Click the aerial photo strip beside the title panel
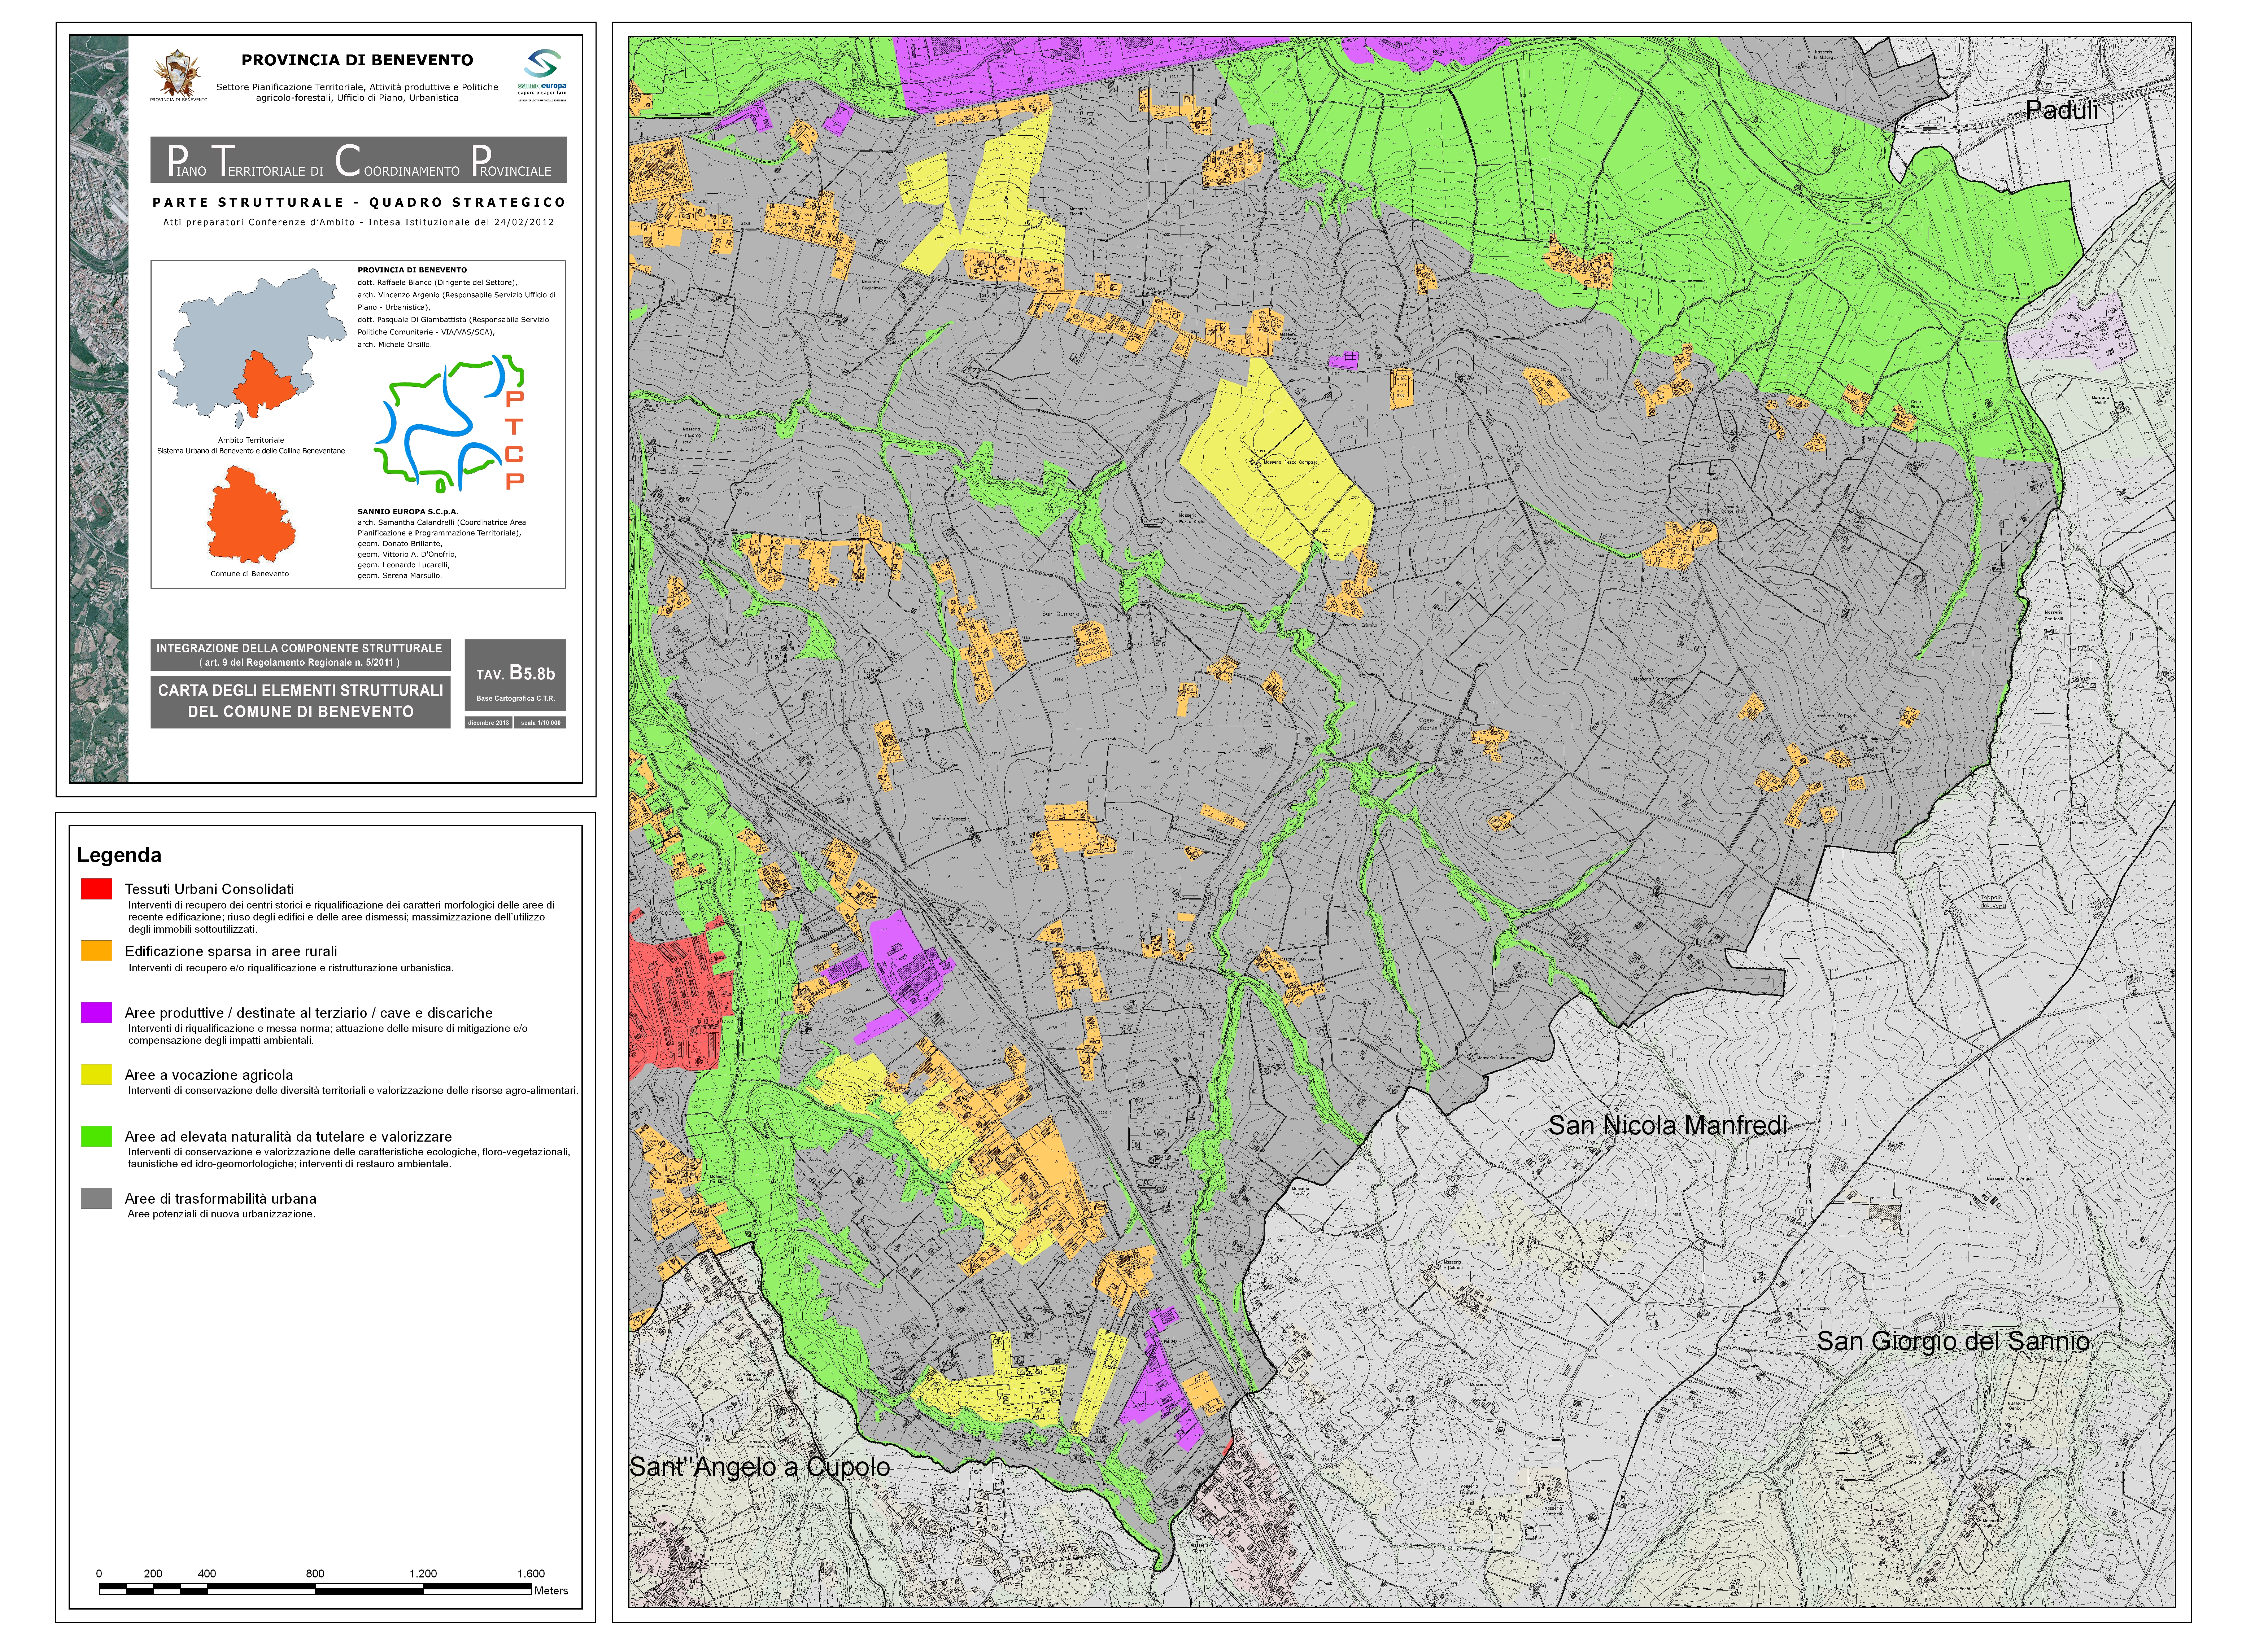The width and height of the screenshot is (2268, 1646). click(x=99, y=409)
